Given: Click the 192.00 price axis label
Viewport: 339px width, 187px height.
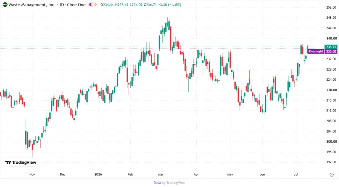Looking at the screenshot, I should pos(331,162).
